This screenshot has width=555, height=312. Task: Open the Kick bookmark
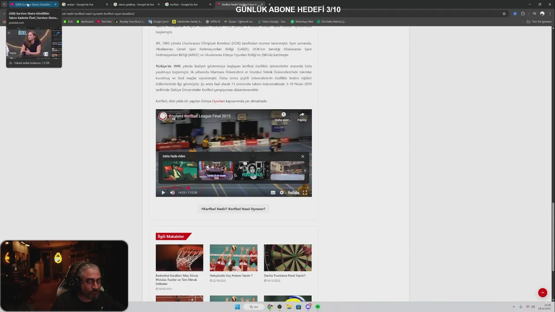pos(69,22)
